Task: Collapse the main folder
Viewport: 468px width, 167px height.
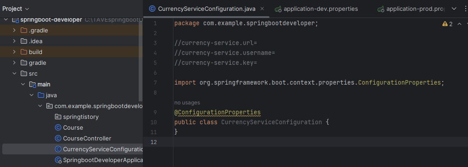Action: 23,84
